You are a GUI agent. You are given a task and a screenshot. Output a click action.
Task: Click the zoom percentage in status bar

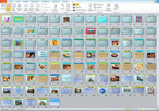(136, 109)
